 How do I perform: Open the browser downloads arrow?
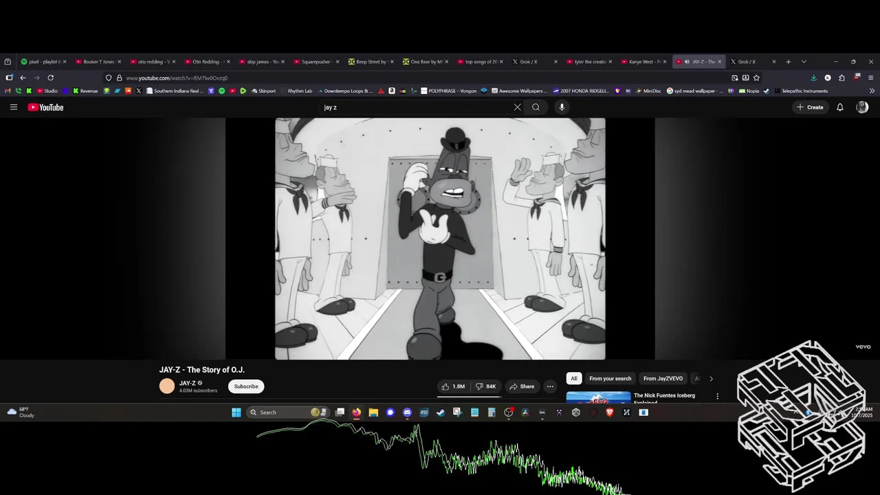[814, 78]
